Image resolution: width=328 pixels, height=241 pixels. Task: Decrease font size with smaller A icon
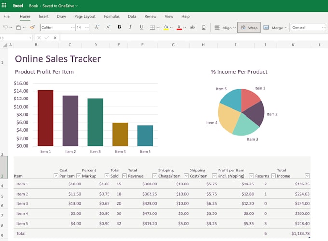pyautogui.click(x=108, y=28)
